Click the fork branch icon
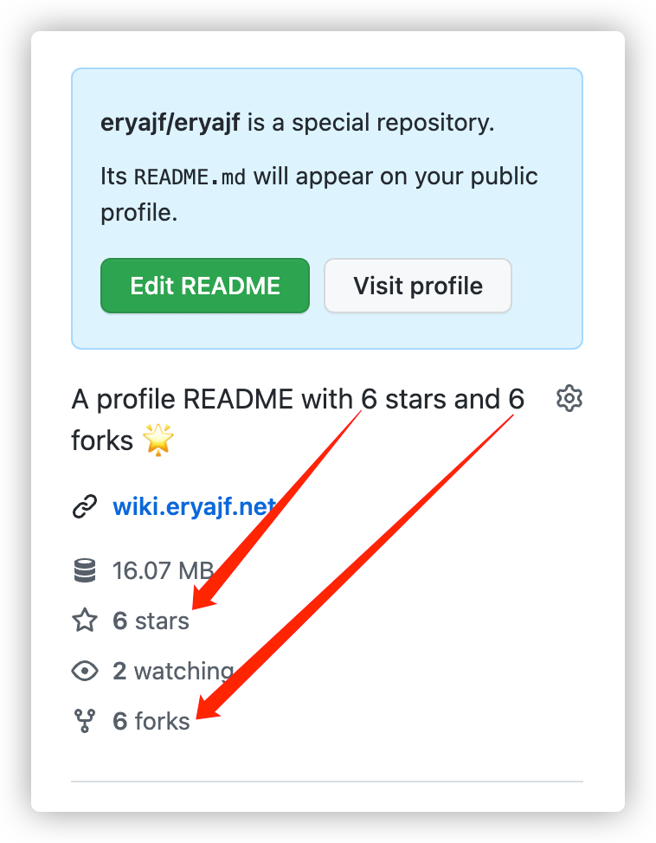The width and height of the screenshot is (656, 843). tap(85, 721)
